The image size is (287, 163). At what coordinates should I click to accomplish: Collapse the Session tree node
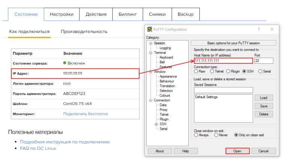150,43
